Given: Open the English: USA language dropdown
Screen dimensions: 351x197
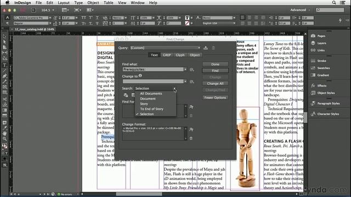Looking at the screenshot, I should pos(219,23).
